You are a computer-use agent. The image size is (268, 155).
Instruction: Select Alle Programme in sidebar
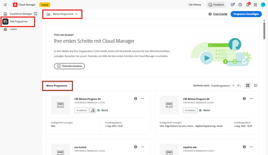[18, 21]
